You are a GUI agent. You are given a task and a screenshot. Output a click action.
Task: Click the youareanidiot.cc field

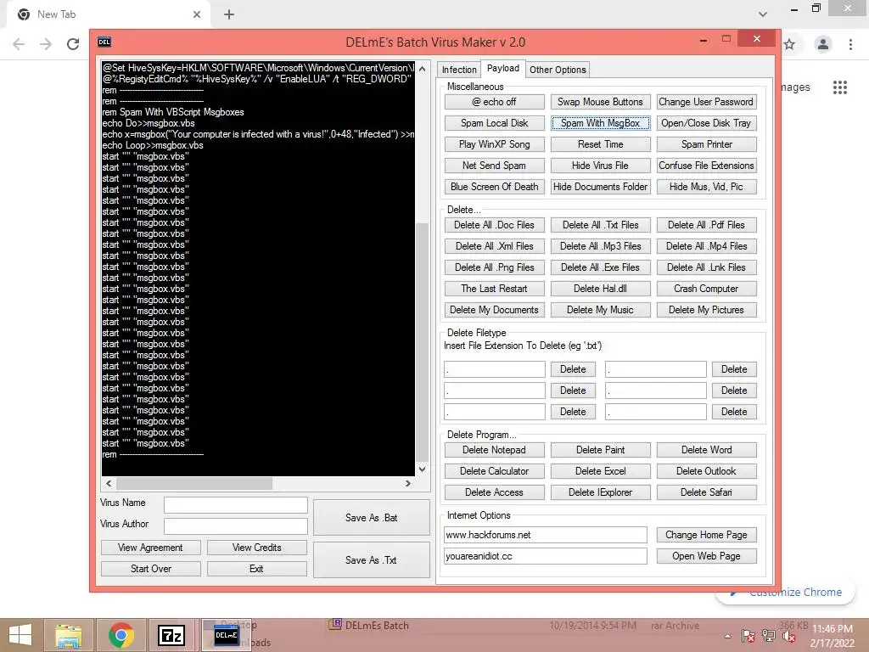click(546, 556)
